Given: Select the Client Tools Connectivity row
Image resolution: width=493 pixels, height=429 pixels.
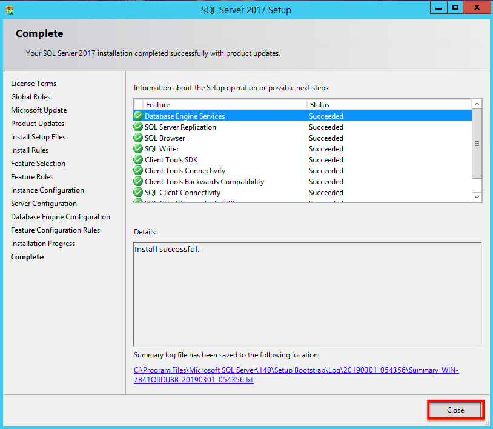Looking at the screenshot, I should pyautogui.click(x=302, y=170).
